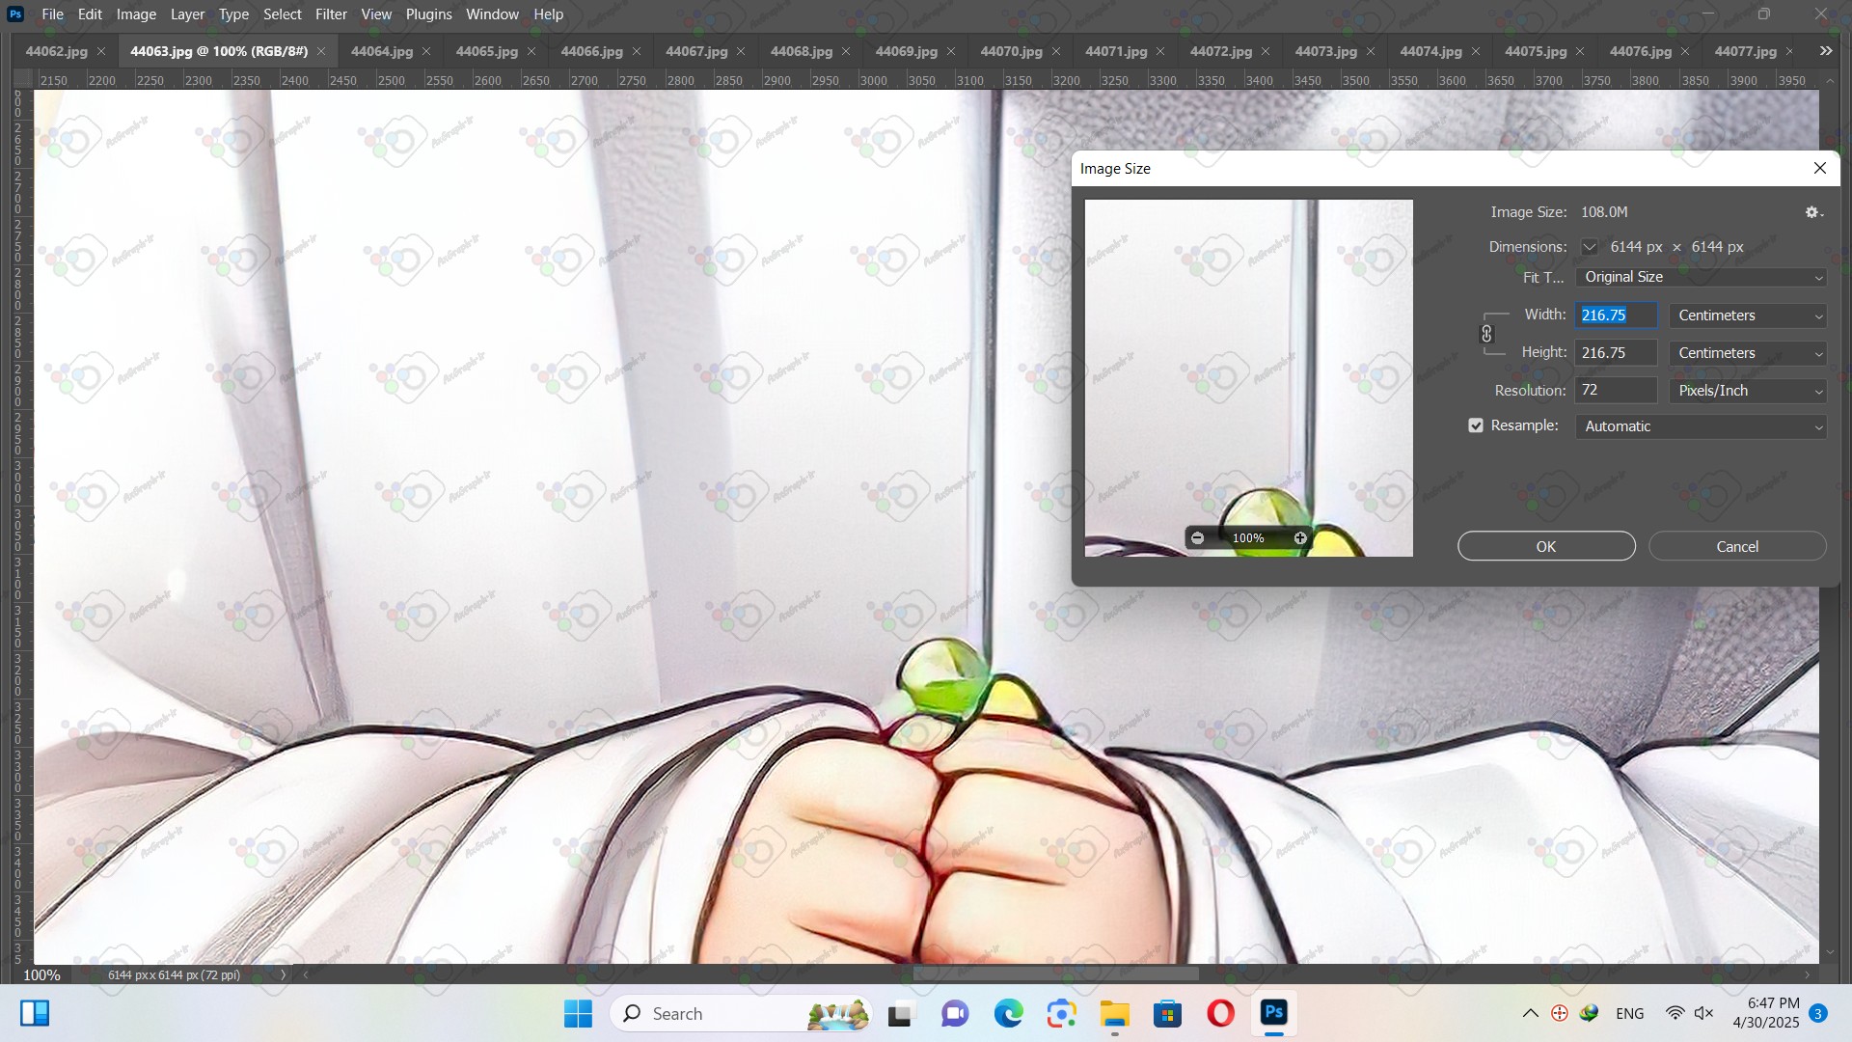Open the Wi-Fi network status icon
The width and height of the screenshot is (1852, 1042).
coord(1675,1013)
